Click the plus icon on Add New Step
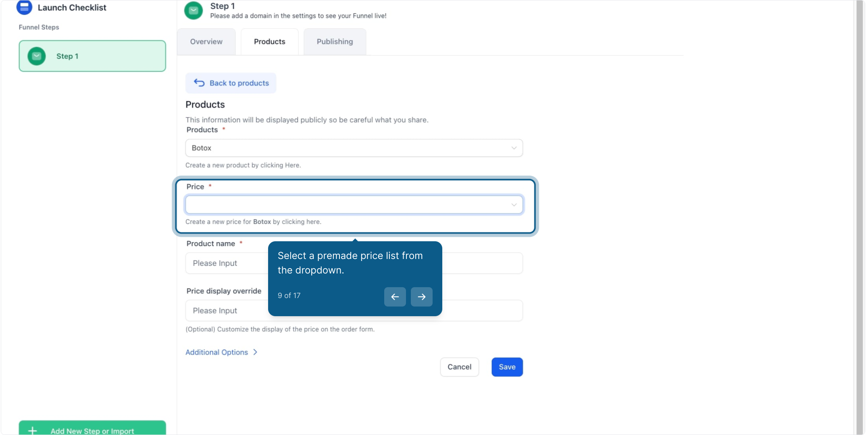The width and height of the screenshot is (866, 435). tap(33, 431)
